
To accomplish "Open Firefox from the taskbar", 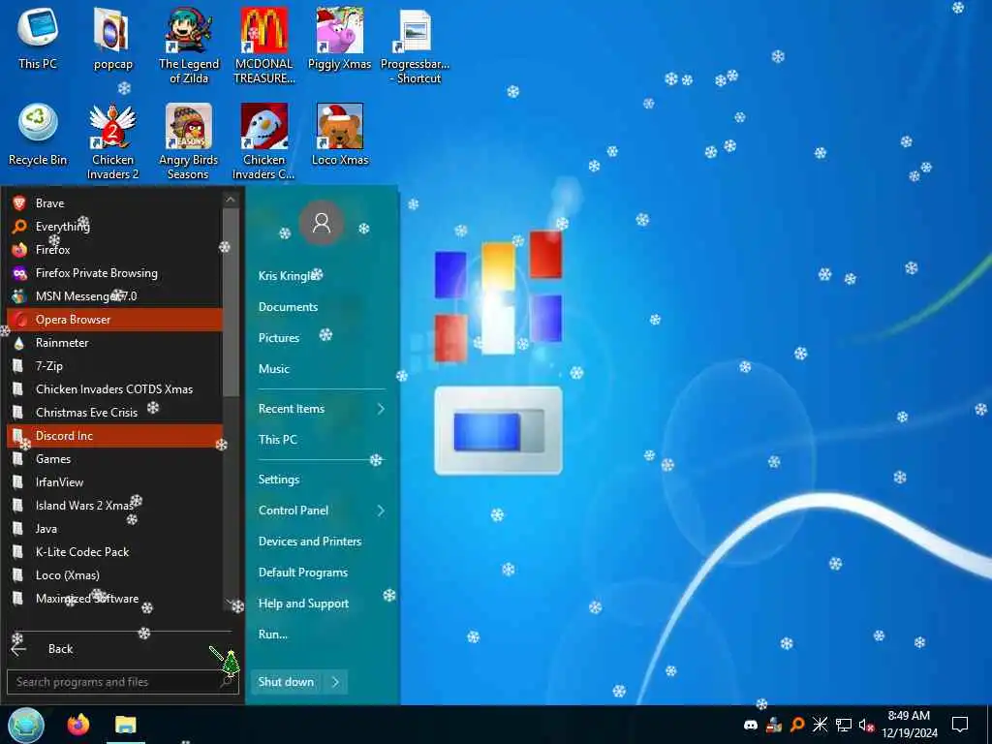I will (x=78, y=725).
